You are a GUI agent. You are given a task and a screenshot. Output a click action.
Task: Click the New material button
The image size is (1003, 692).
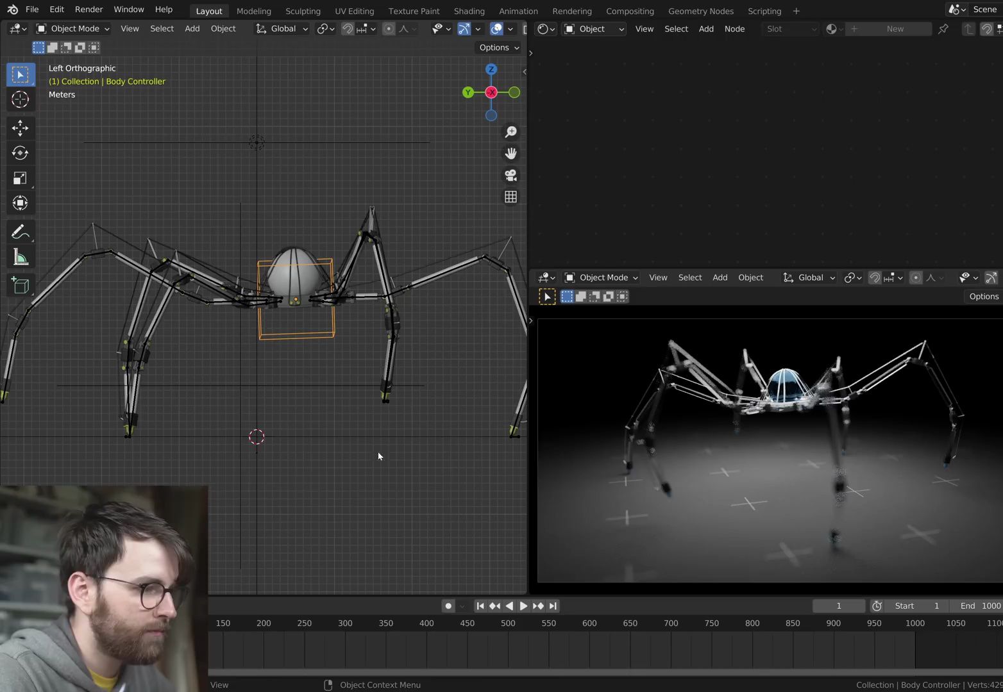[x=894, y=29]
